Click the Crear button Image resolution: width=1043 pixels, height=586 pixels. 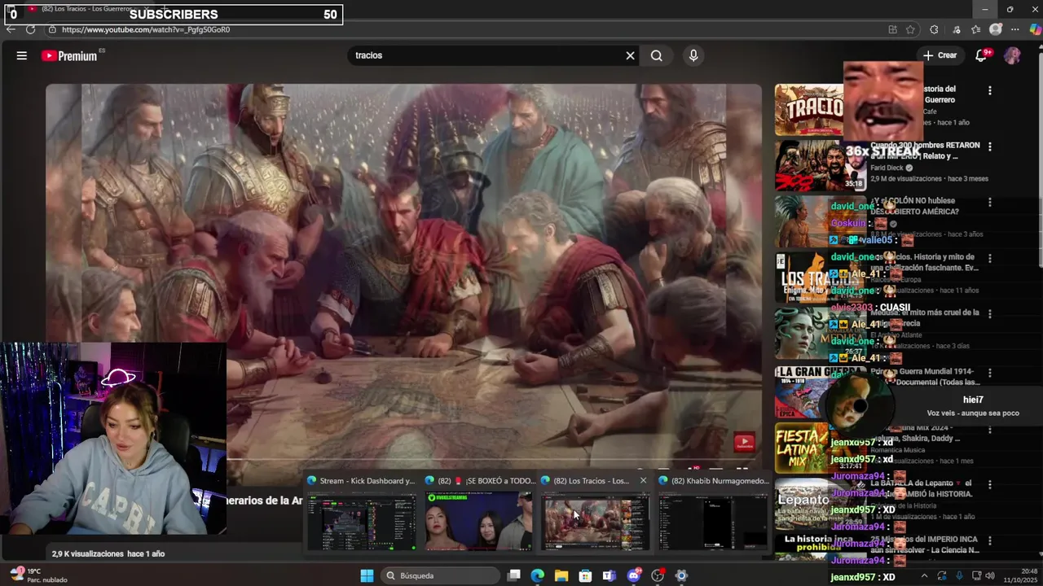tap(940, 55)
